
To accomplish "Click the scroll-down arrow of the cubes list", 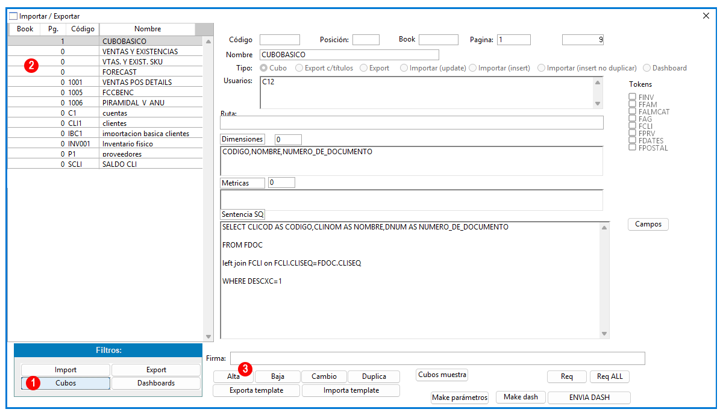I will click(x=208, y=336).
